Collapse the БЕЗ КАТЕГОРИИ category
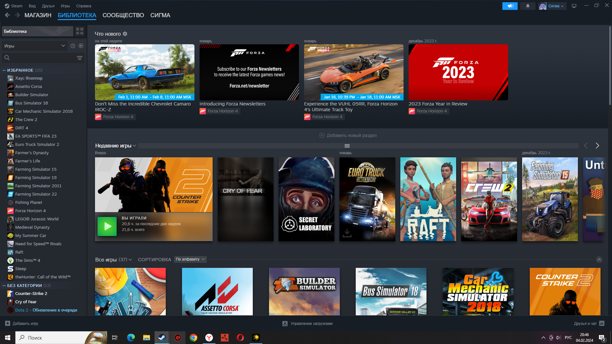This screenshot has height=344, width=612. click(4, 285)
